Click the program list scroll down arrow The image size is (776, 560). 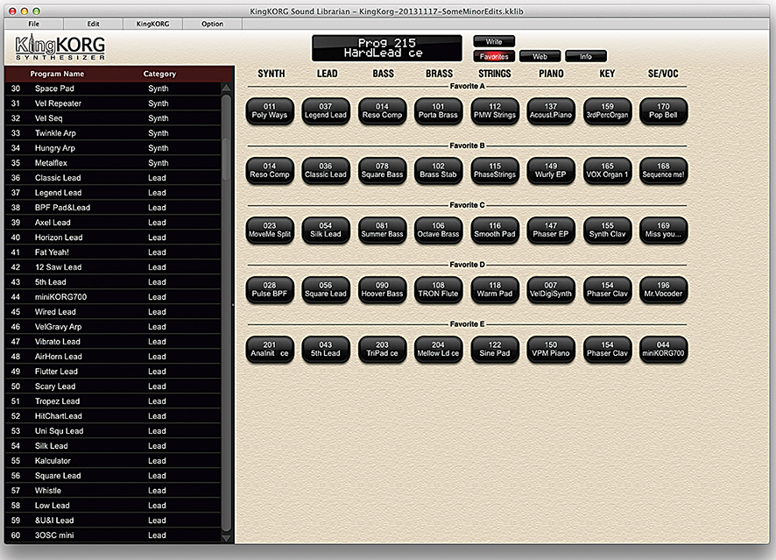tap(226, 538)
